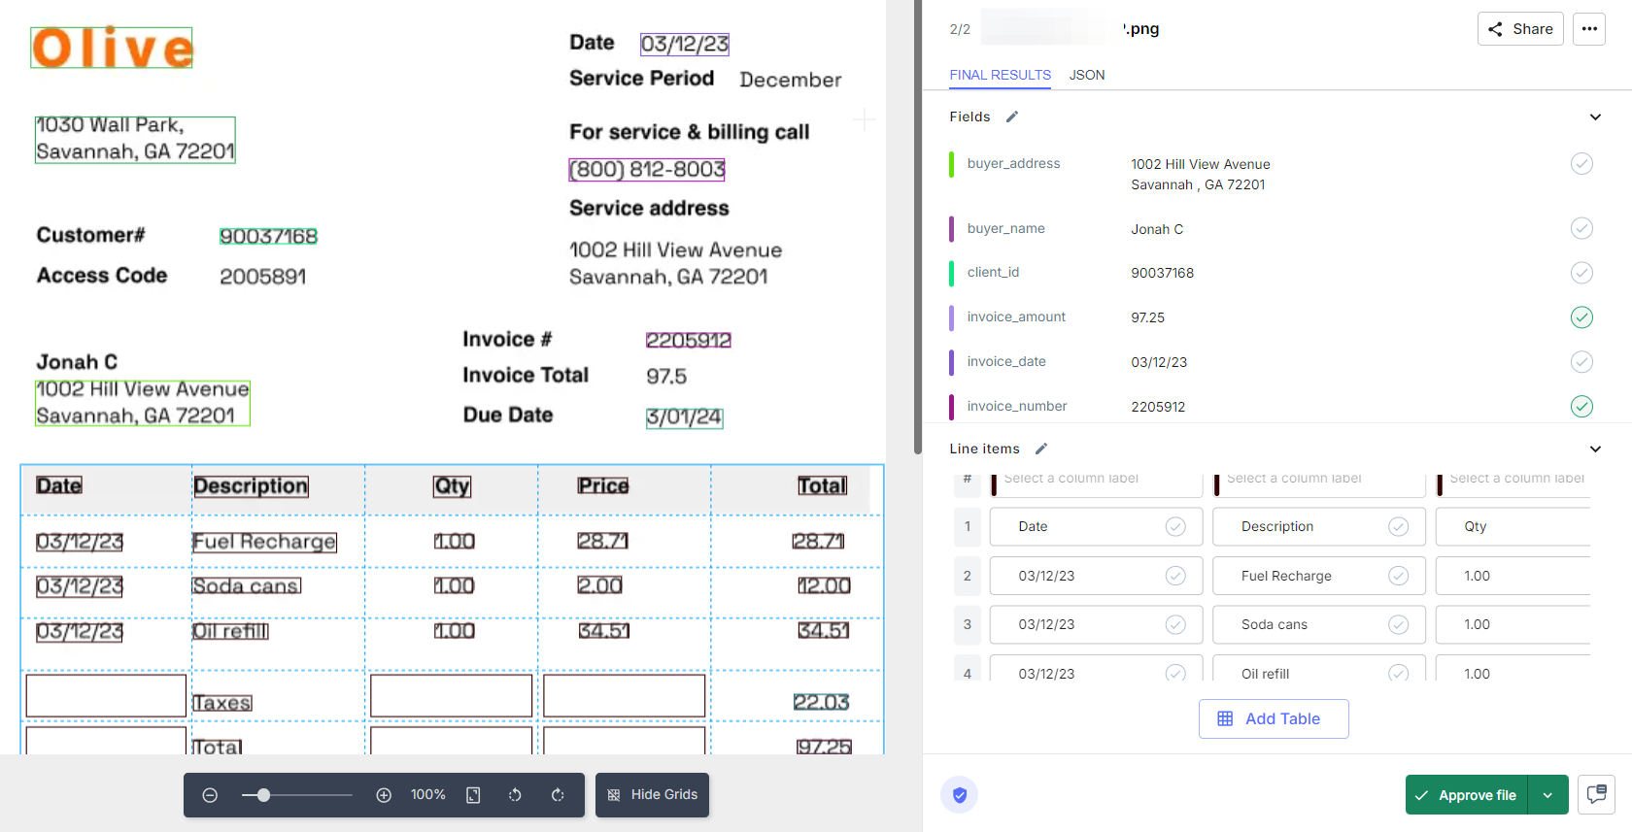Select the customer number 90037168 annotation

click(x=269, y=236)
